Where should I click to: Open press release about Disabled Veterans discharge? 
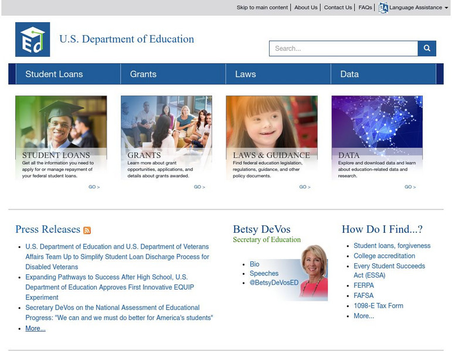[x=117, y=257]
